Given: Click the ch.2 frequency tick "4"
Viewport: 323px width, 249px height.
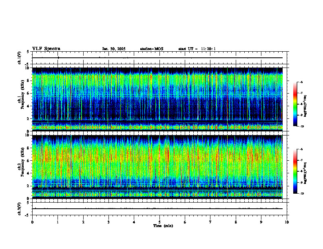Looking at the screenshot, I should (x=29, y=173).
